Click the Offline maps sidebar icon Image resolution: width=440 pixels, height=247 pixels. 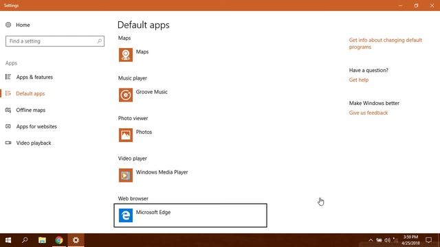pos(8,110)
